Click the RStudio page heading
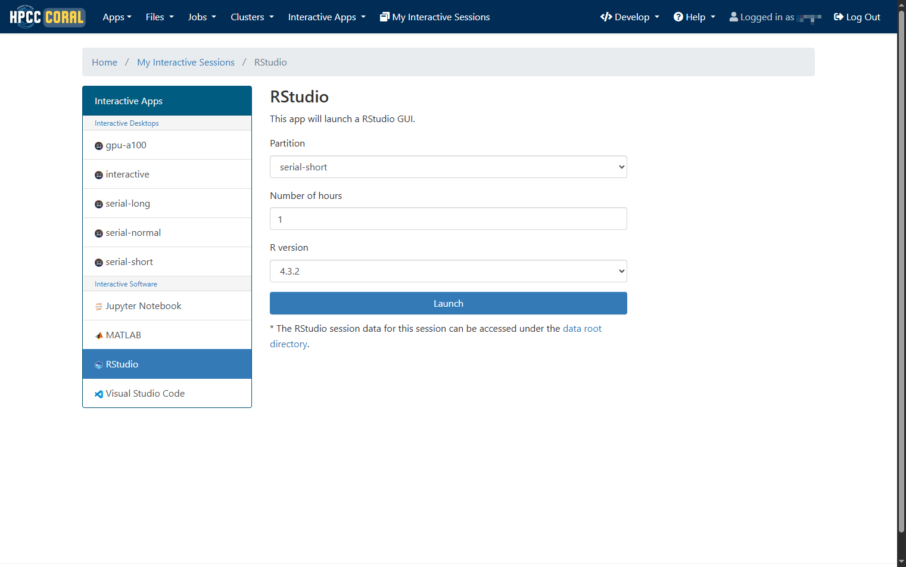906x567 pixels. click(x=299, y=96)
